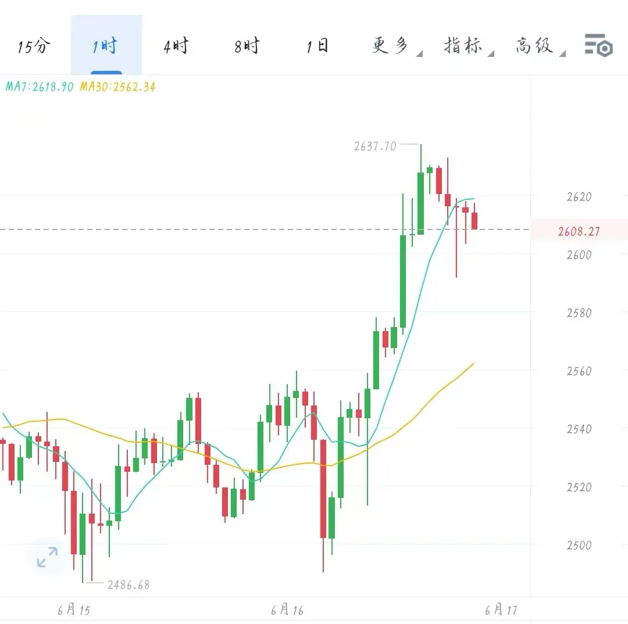628x624 pixels.
Task: Open the 指标 indicators dropdown
Action: (x=469, y=46)
